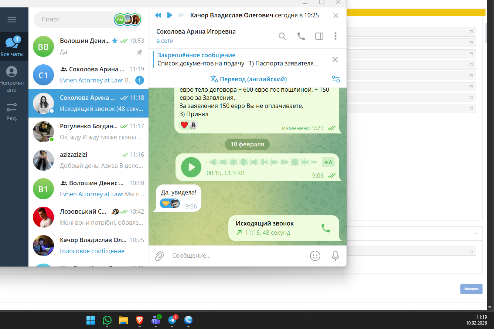
Task: Skip to next track in audio player bar
Action: (x=181, y=15)
